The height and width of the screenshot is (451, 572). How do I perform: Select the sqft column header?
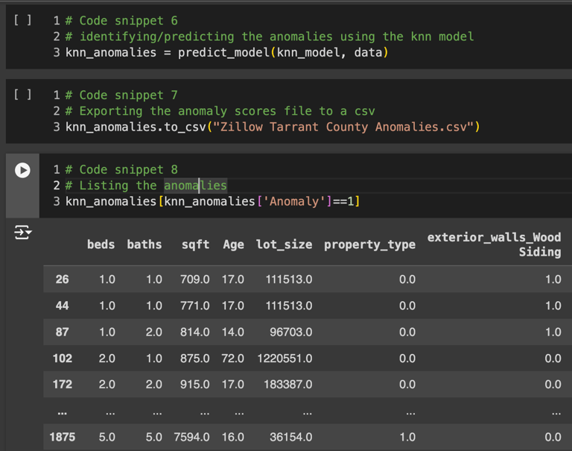point(195,245)
